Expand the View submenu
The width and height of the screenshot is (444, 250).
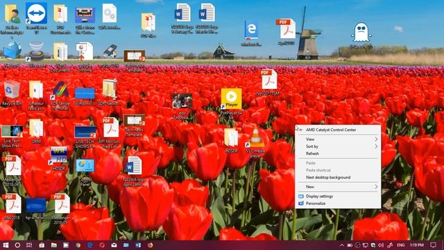(x=338, y=139)
